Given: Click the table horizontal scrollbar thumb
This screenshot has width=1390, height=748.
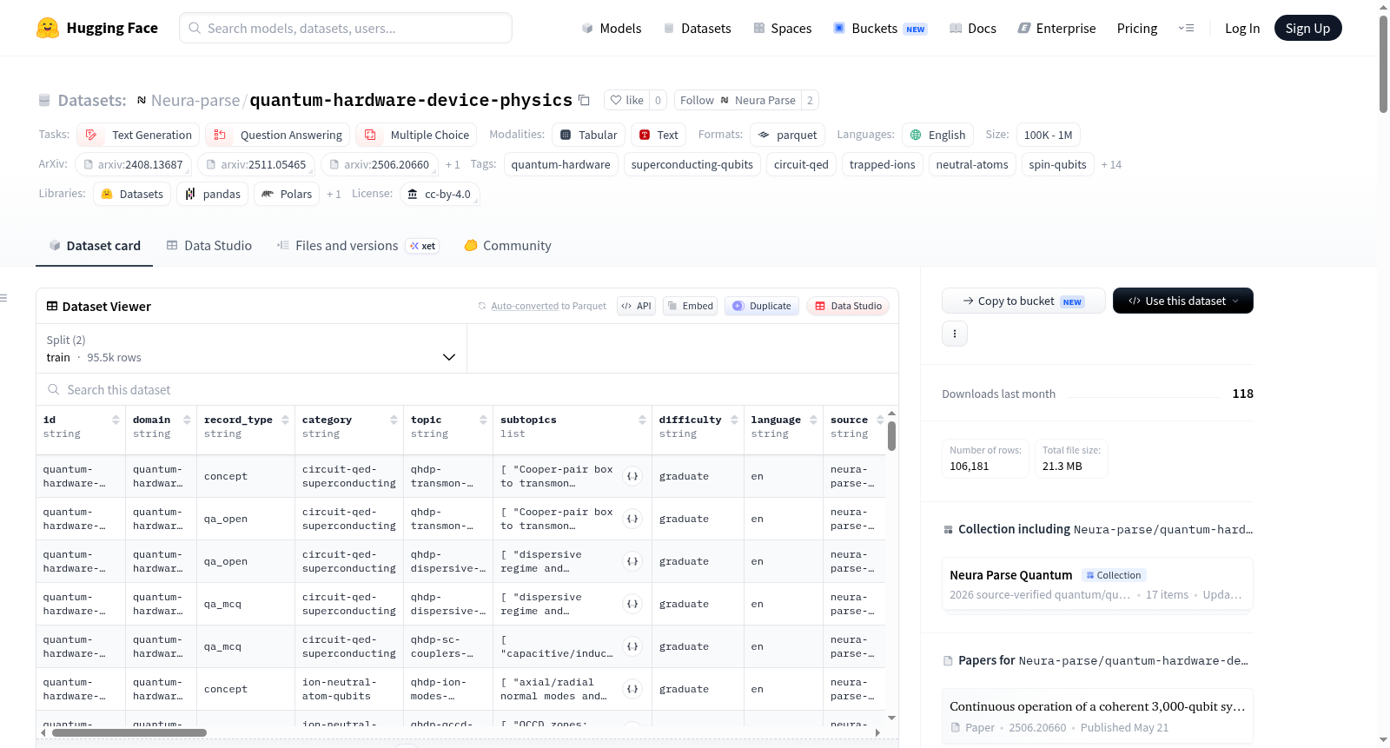Looking at the screenshot, I should [129, 732].
